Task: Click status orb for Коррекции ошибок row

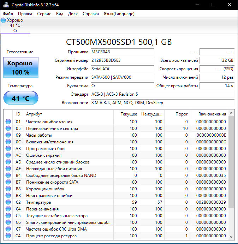Action: [8, 189]
